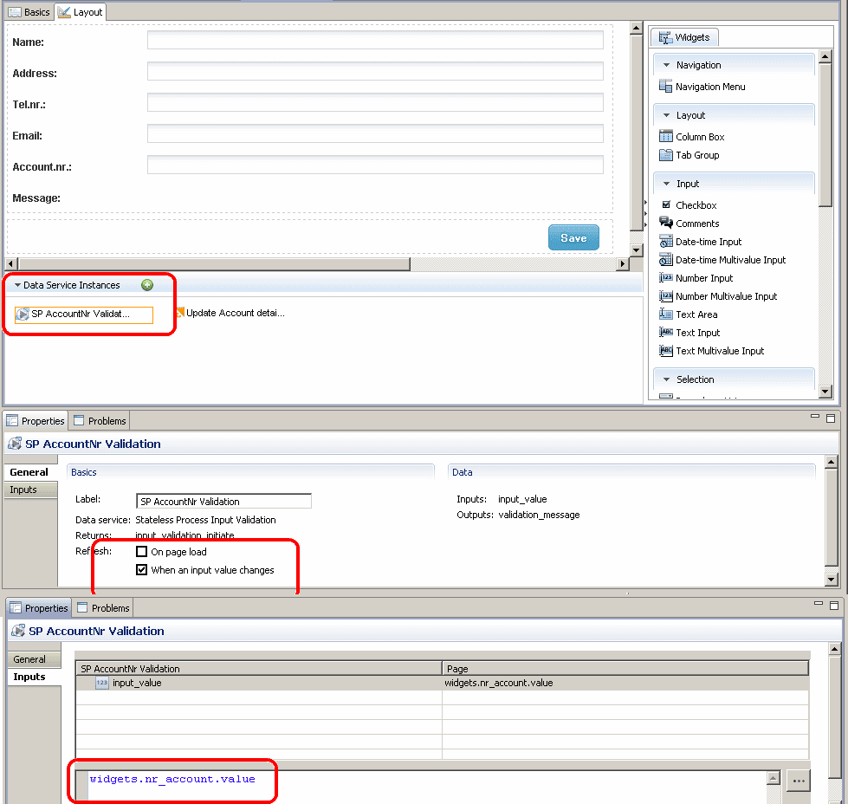848x804 pixels.
Task: Click the Email input field
Action: [375, 133]
